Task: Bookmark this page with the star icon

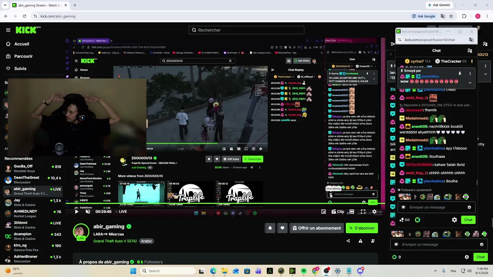Action: click(x=451, y=16)
